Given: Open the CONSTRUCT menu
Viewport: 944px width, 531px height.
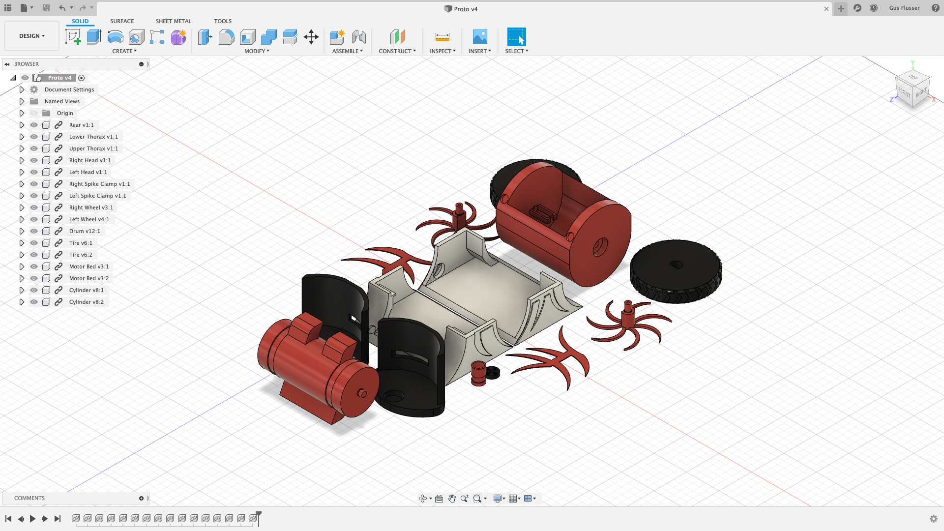Looking at the screenshot, I should 397,51.
